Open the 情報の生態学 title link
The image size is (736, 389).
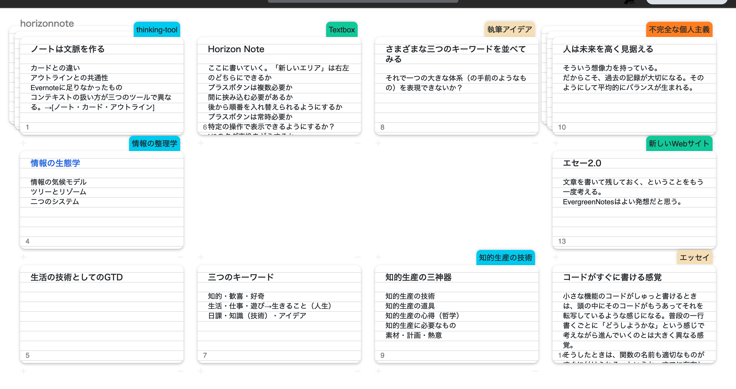tap(55, 163)
